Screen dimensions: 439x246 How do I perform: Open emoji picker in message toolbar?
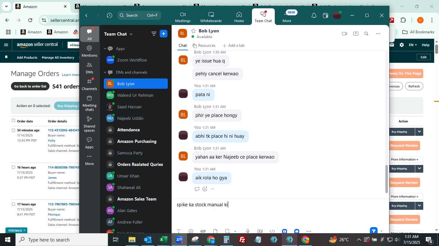click(191, 231)
